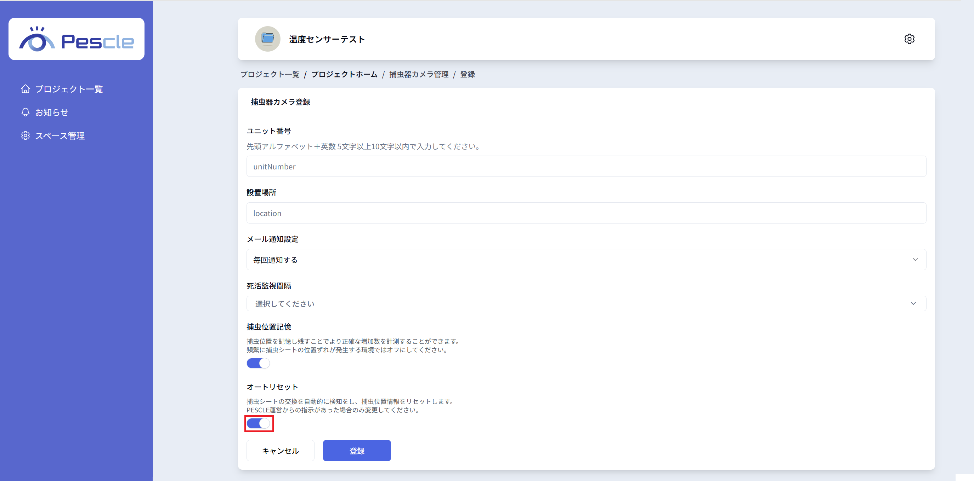Open project settings gear in header
974x481 pixels.
[x=909, y=39]
